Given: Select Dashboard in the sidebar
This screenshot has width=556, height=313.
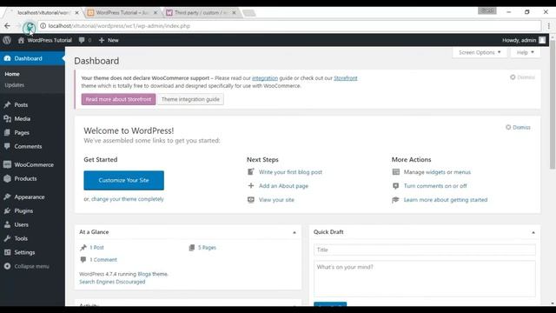Looking at the screenshot, I should point(32,58).
